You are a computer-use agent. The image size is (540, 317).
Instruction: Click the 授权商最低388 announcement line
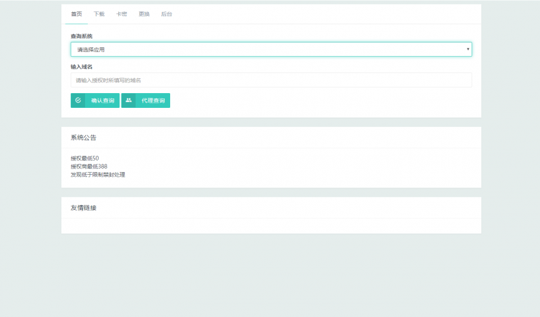point(89,167)
